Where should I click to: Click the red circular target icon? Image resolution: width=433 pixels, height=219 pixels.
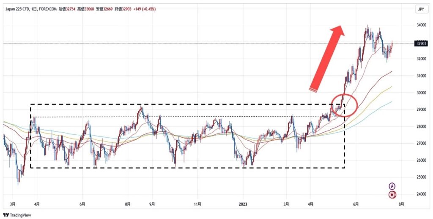[x=392, y=195]
